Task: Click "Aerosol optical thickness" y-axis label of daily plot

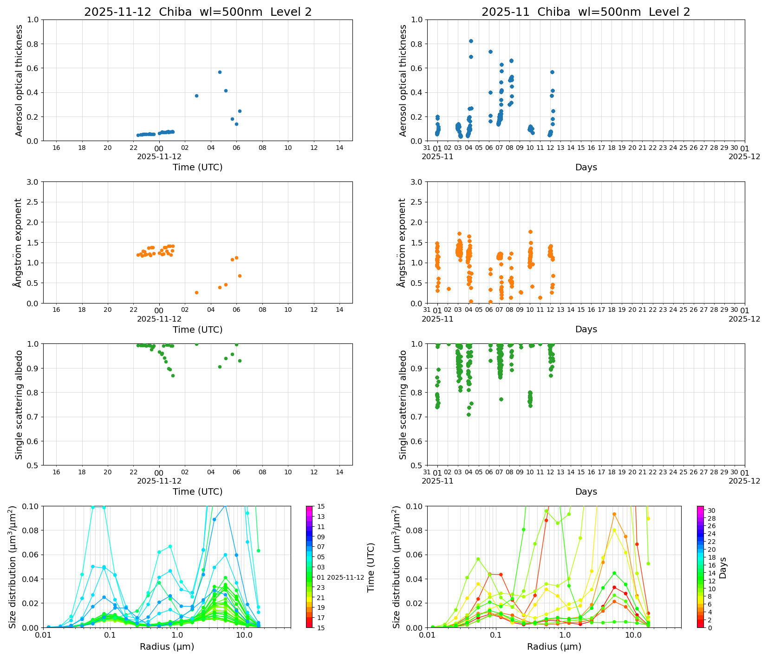Action: click(x=19, y=80)
